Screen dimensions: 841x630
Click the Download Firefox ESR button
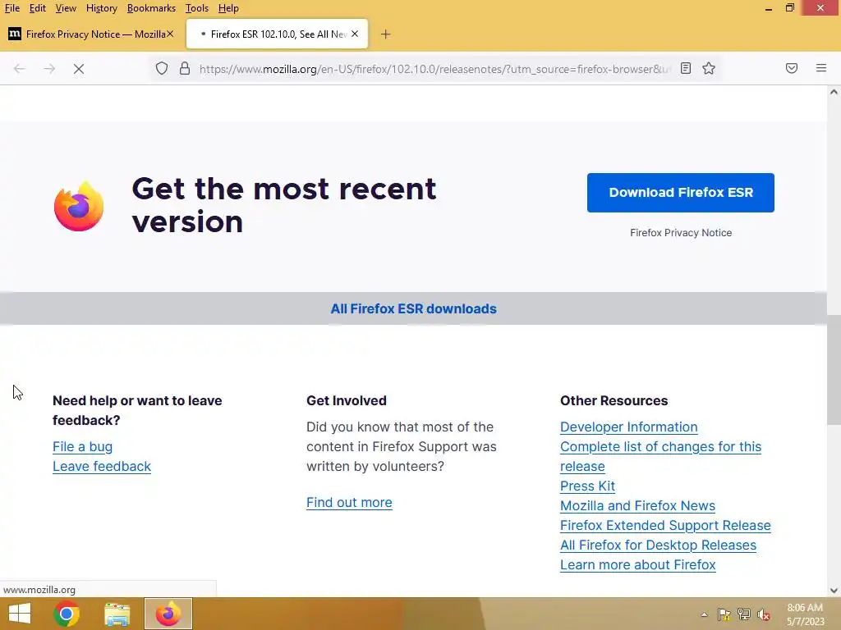tap(681, 192)
